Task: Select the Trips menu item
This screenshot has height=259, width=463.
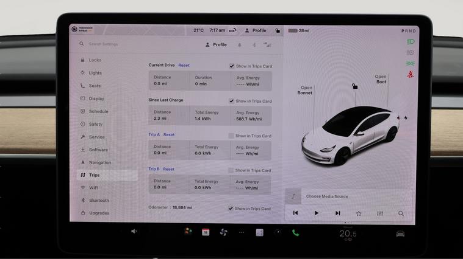Action: click(x=107, y=175)
